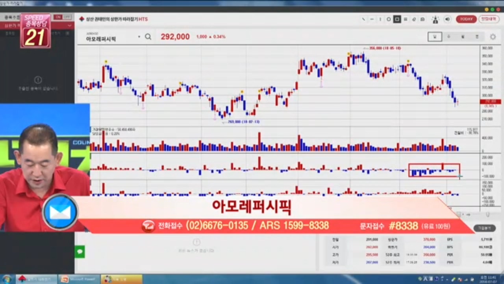Viewport: 504px width, 284px height.
Task: Open the stock name dropdown arrow
Action: (139, 37)
